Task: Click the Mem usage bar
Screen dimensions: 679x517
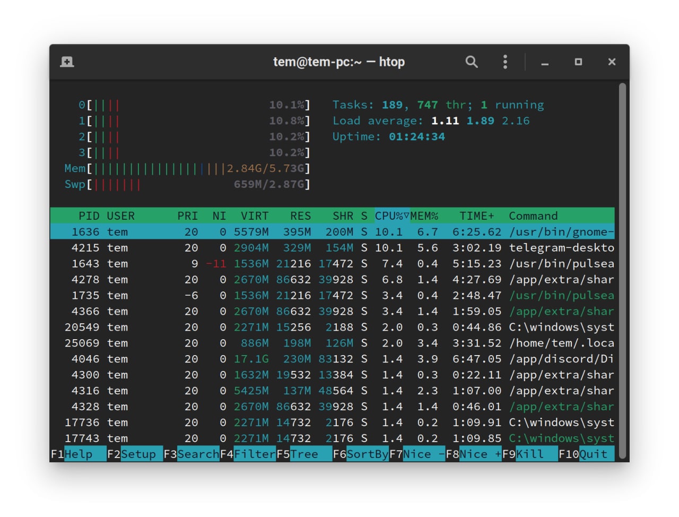Action: (187, 169)
